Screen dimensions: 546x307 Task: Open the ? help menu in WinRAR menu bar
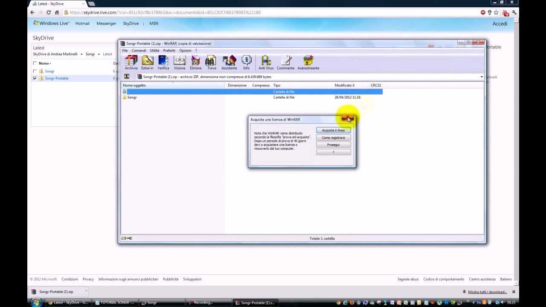coord(196,50)
